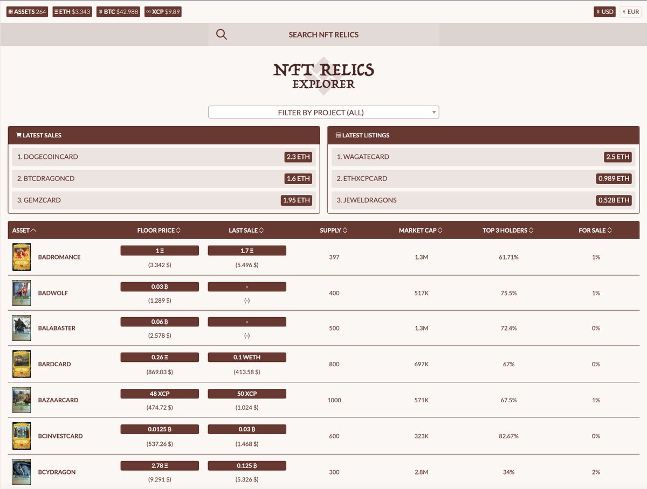Open BCYDRAGON card thumbnail
The height and width of the screenshot is (489, 647).
click(x=22, y=472)
